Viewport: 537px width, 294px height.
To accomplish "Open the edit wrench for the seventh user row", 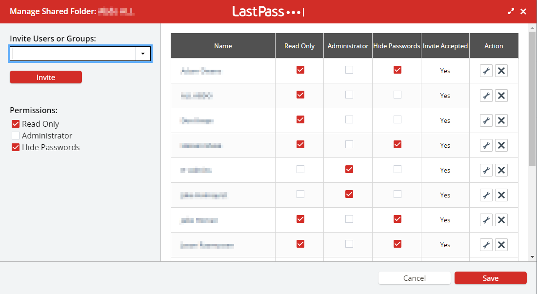I will pos(486,220).
